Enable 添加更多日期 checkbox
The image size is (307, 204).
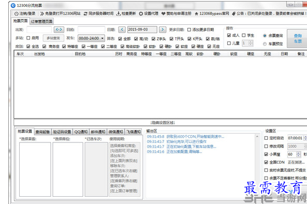coord(189,30)
